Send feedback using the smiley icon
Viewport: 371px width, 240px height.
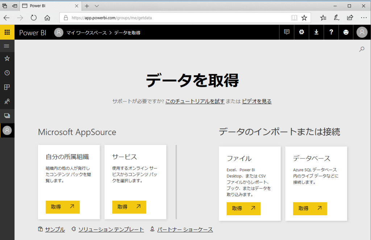coord(346,32)
